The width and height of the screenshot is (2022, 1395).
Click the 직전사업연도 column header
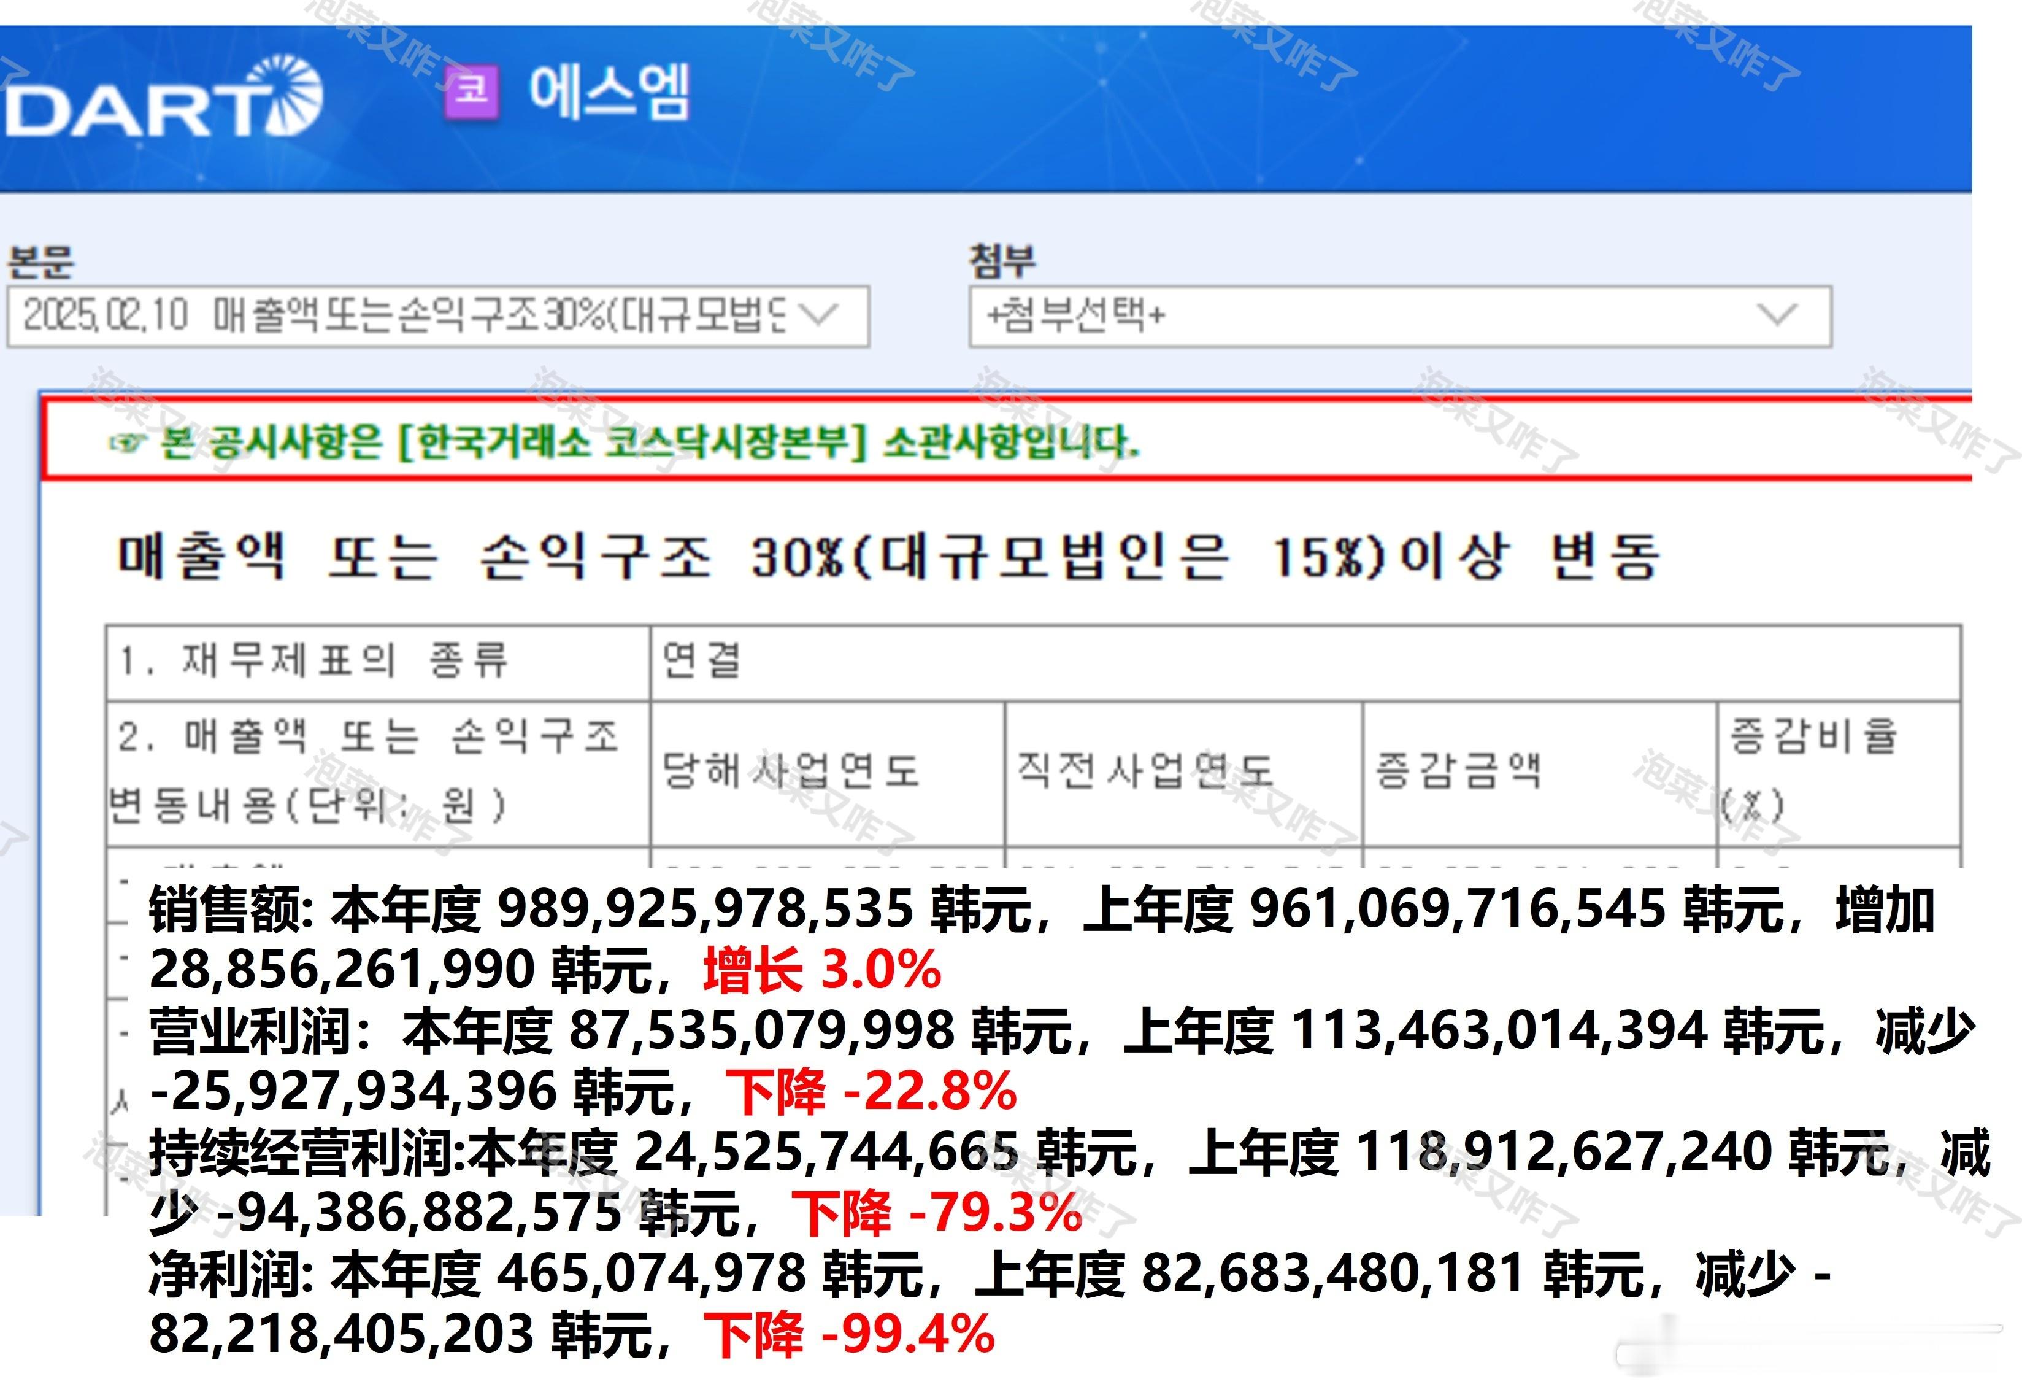coord(1183,773)
